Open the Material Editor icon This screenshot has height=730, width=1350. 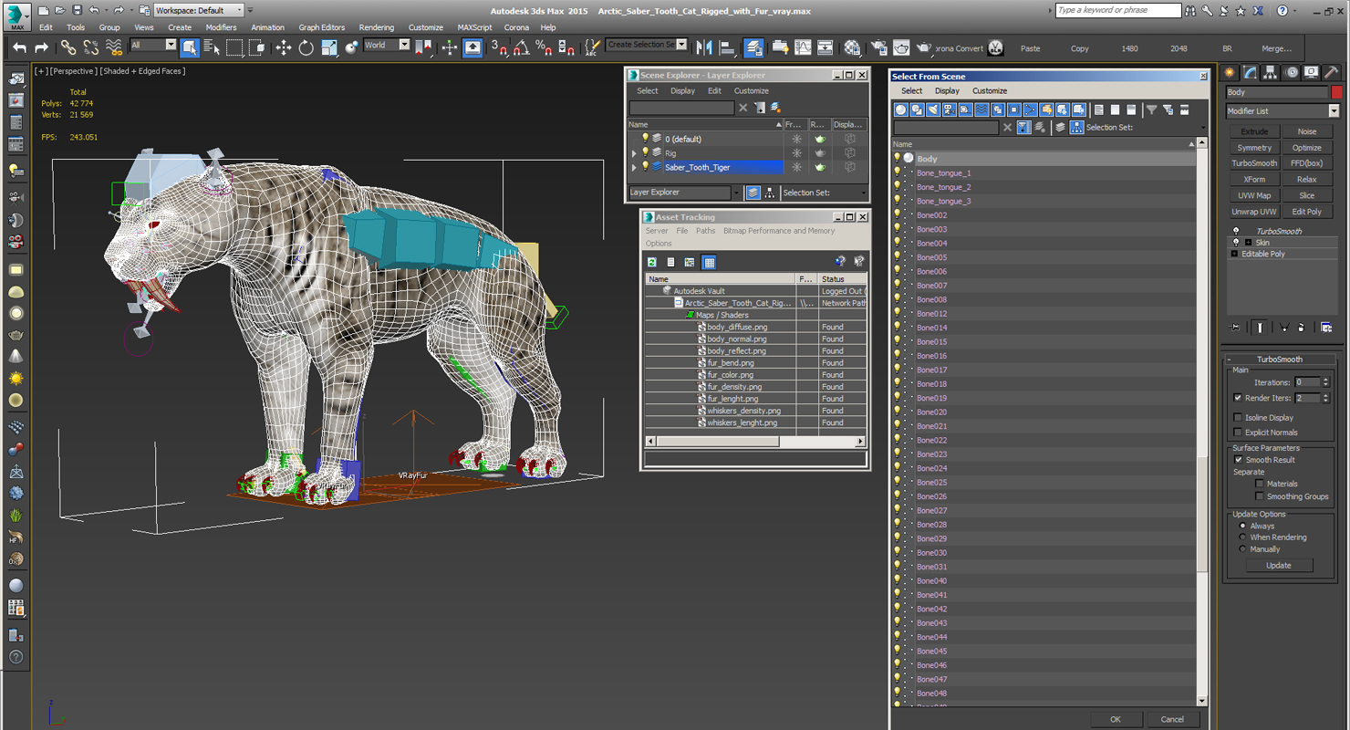(852, 47)
